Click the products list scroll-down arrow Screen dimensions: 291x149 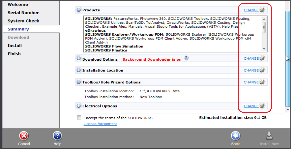pyautogui.click(x=264, y=49)
